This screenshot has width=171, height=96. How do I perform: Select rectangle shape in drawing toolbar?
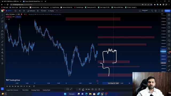click(68, 89)
